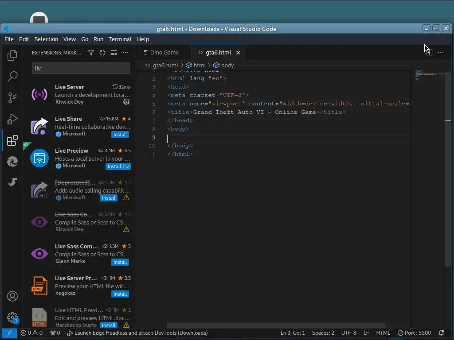This screenshot has height=340, width=454.
Task: Click warning icon on Live Sass Compiler by Ritwick Dey
Action: point(126,229)
